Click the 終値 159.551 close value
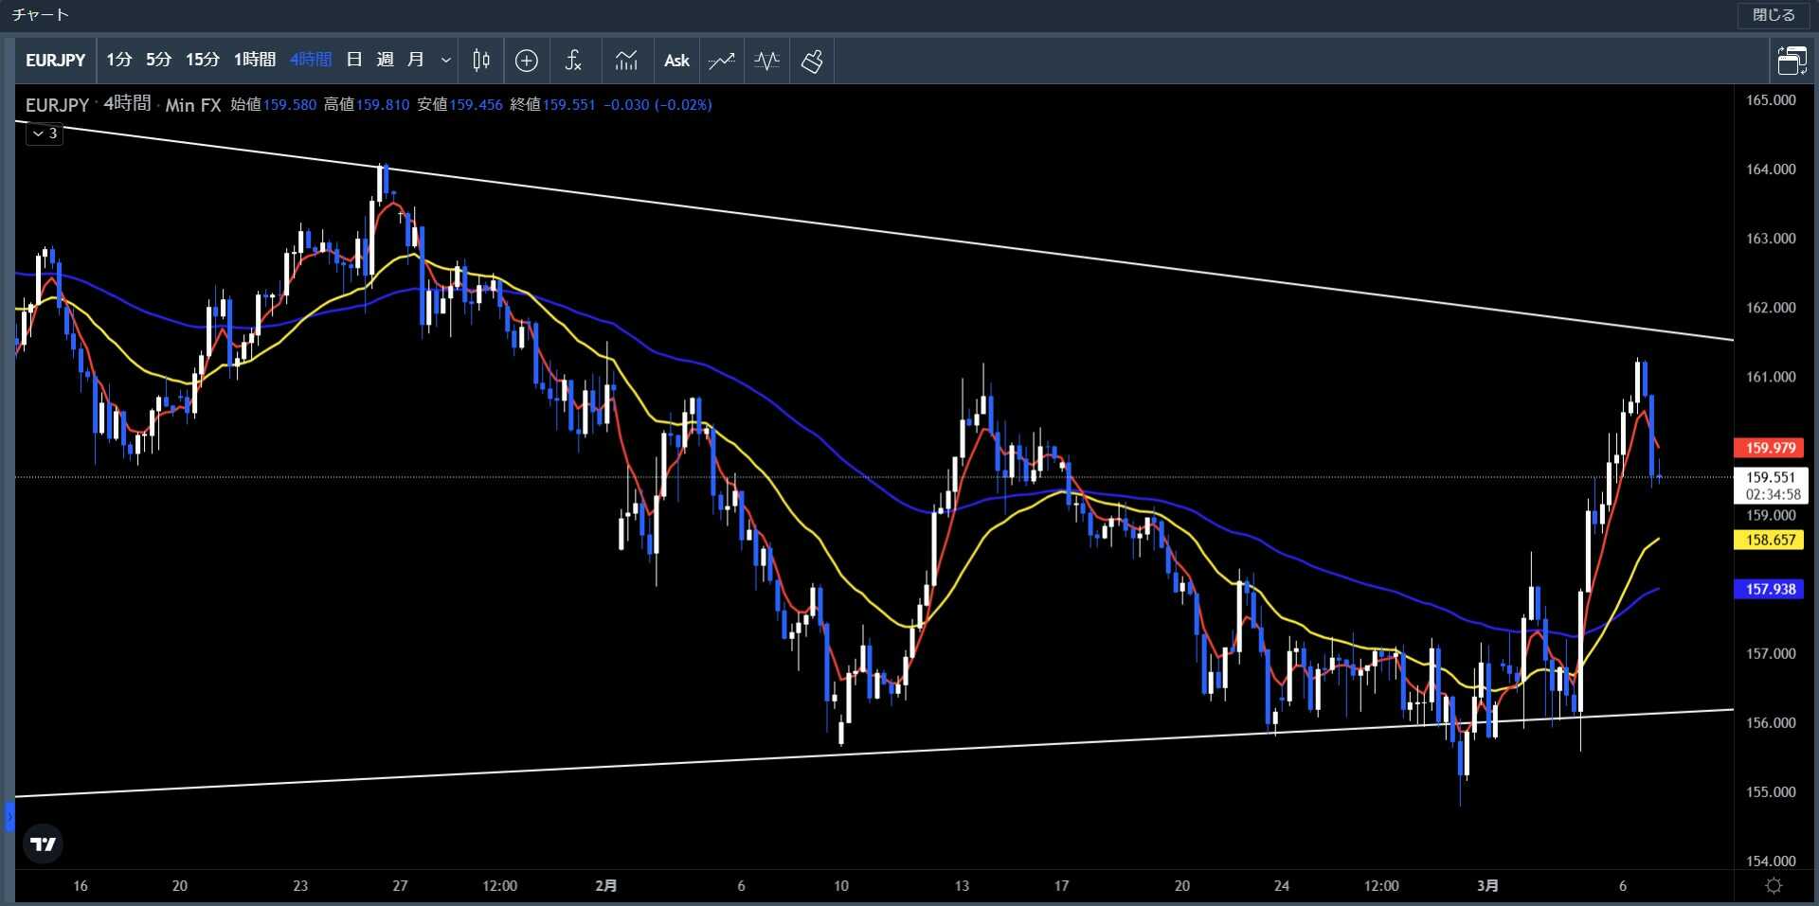Viewport: 1819px width, 906px height. pos(552,104)
